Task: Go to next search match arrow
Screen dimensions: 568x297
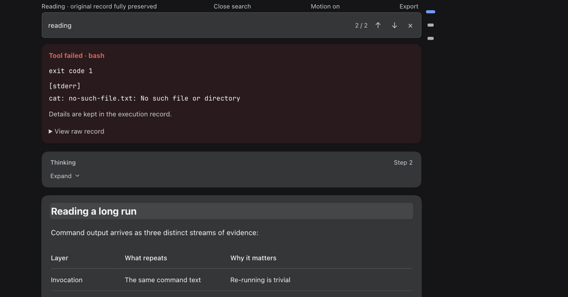Action: point(395,26)
